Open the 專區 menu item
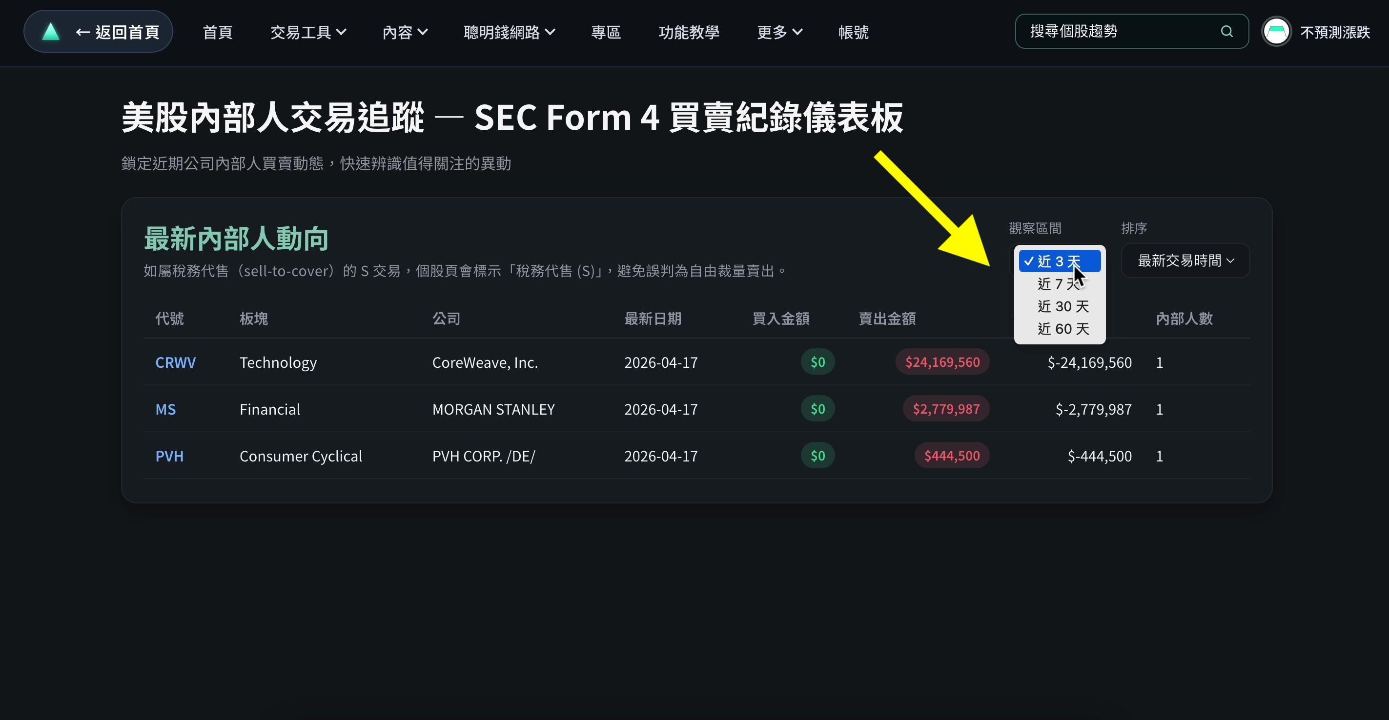Screen dimensions: 1389x720 pos(606,32)
